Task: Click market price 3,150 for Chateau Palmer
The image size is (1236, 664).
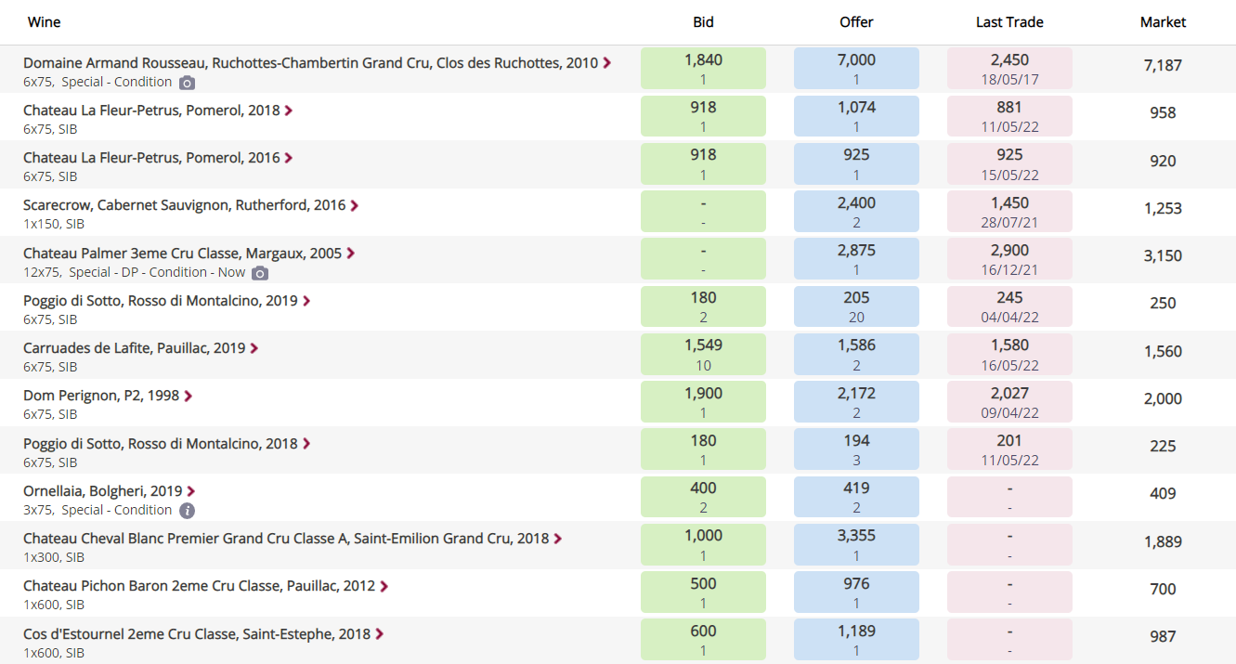Action: [x=1163, y=256]
